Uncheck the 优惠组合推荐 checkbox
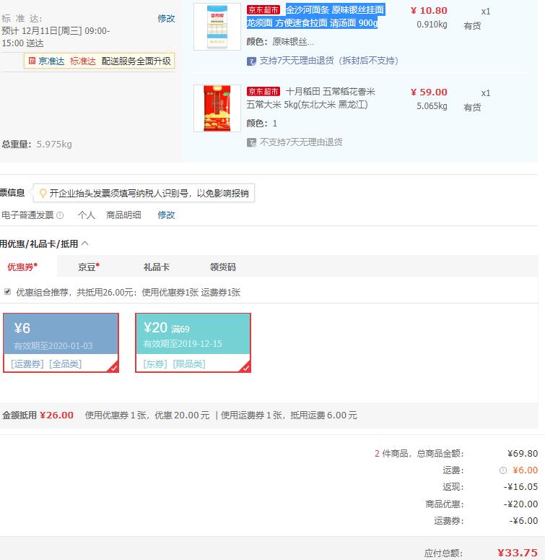Screen dimensions: 545x560 pos(7,292)
